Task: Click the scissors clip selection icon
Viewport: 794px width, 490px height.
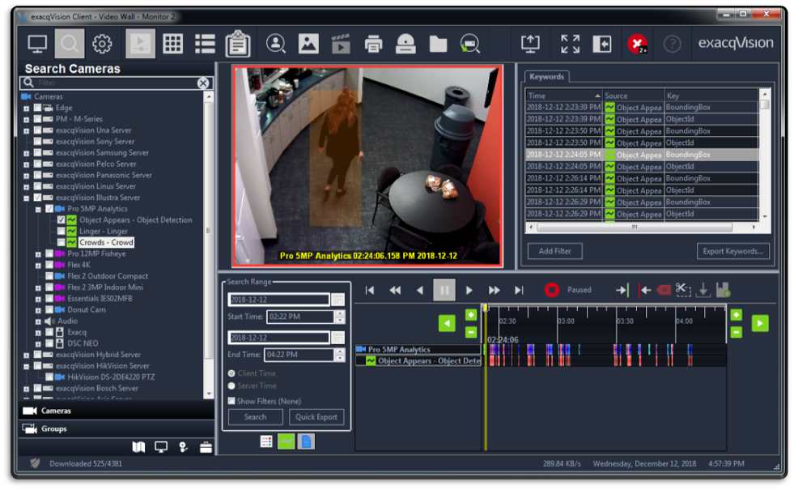Action: (683, 290)
